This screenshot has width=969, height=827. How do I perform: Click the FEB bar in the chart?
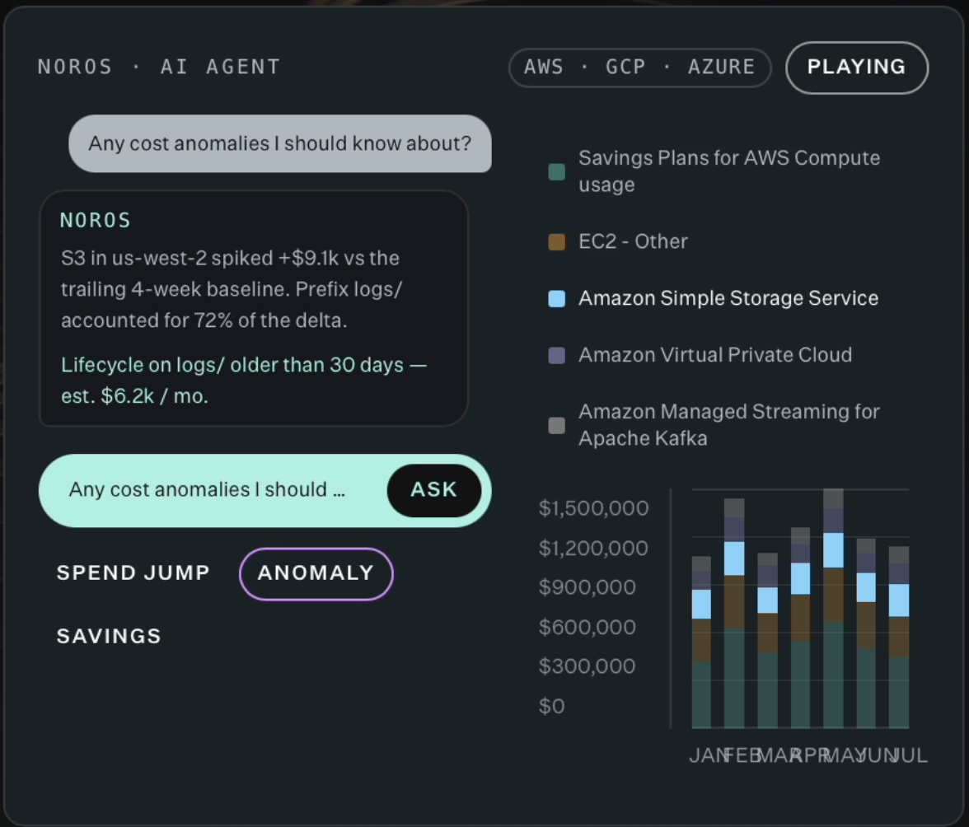[734, 614]
